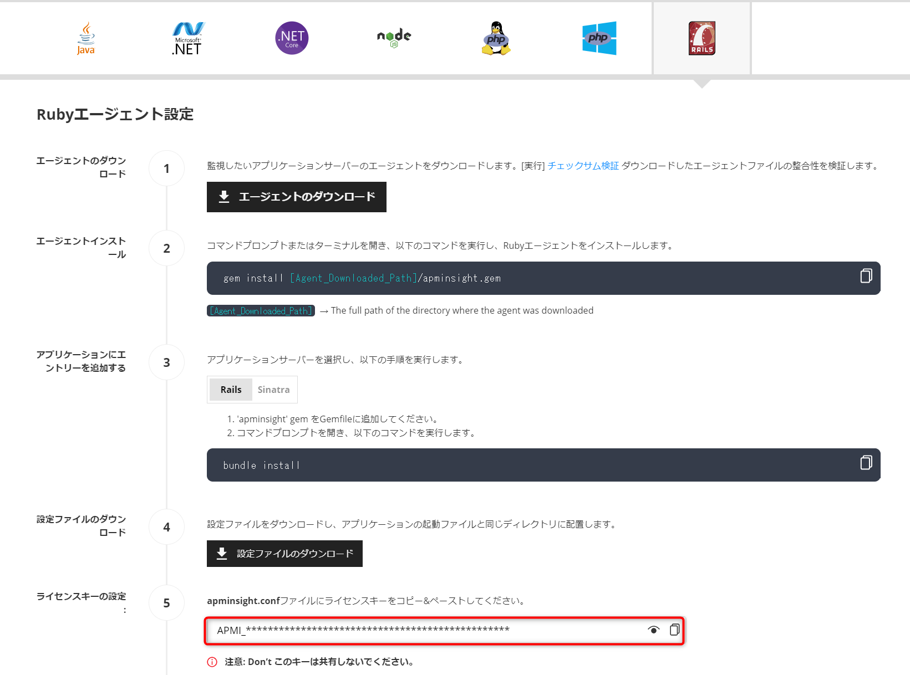
Task: Open the .NET Core agent setup
Action: [x=291, y=38]
